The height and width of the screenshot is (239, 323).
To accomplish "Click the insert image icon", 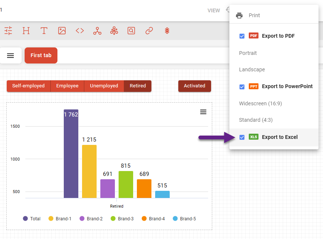I will pos(62,31).
